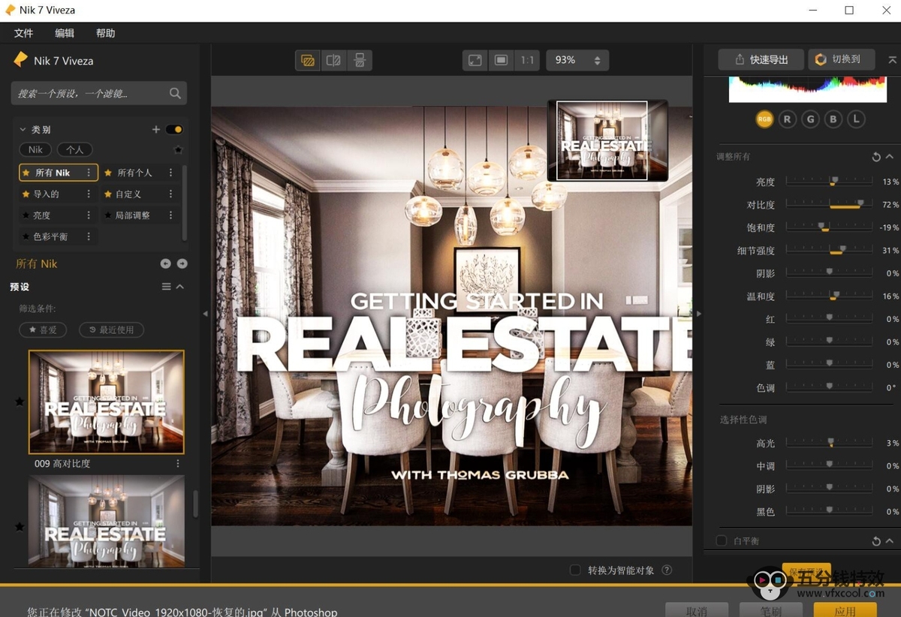Reset the 调整所有 adjustments
The image size is (901, 617).
pyautogui.click(x=876, y=157)
